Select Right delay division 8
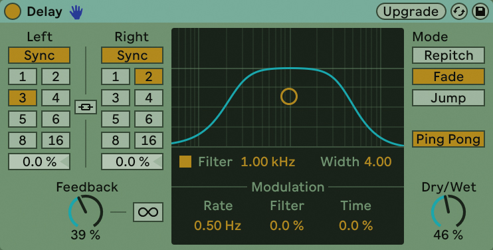 (x=116, y=140)
